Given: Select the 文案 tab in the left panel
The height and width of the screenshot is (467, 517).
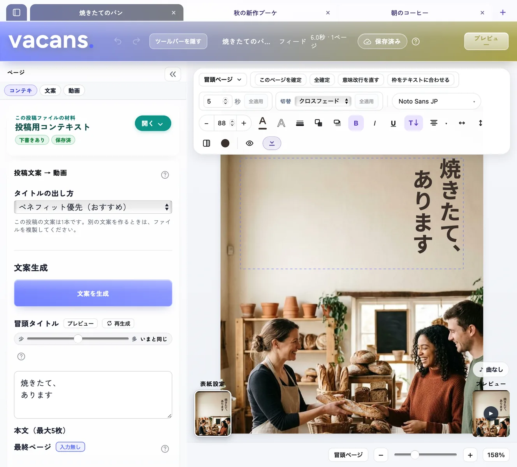Looking at the screenshot, I should pos(50,91).
